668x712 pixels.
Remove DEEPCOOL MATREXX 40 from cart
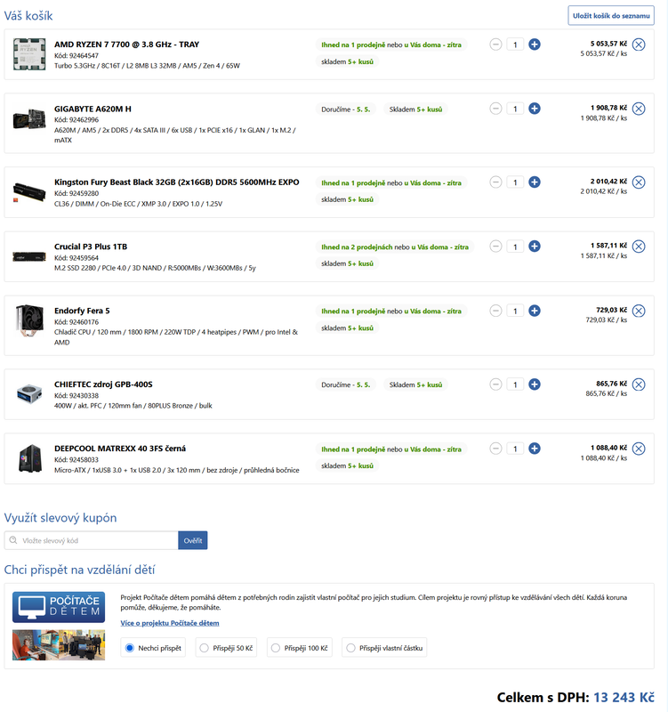tap(639, 449)
